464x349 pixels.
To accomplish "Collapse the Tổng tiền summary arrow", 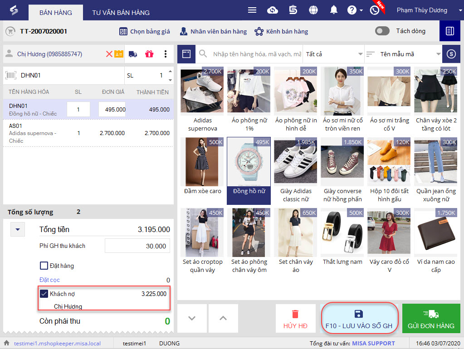I will 18,230.
